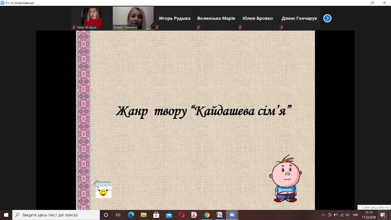391x220 pixels.
Task: Click Игорь Рудыка's participant tile
Action: 175,18
